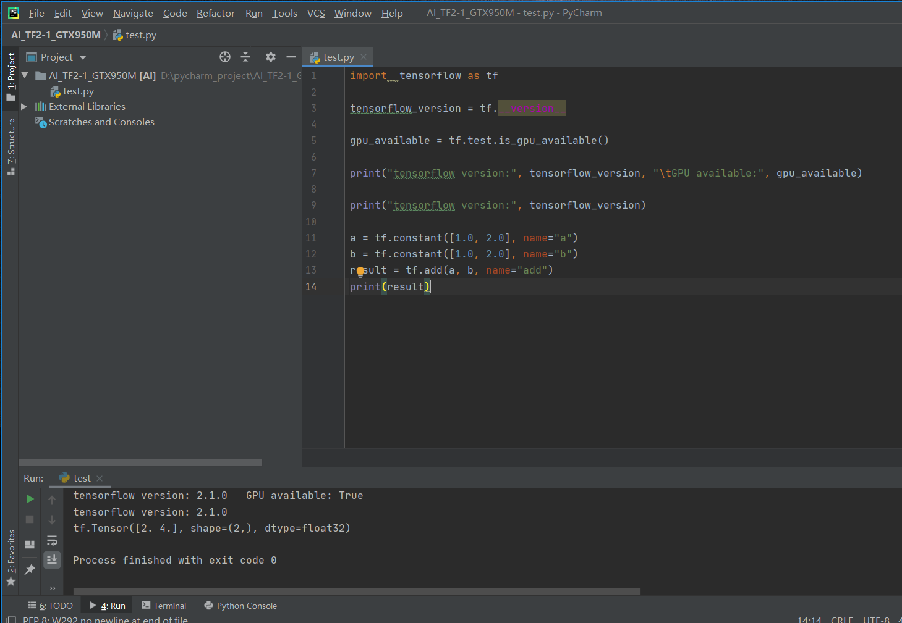
Task: Click the Soft-Wrap output icon
Action: click(x=52, y=540)
